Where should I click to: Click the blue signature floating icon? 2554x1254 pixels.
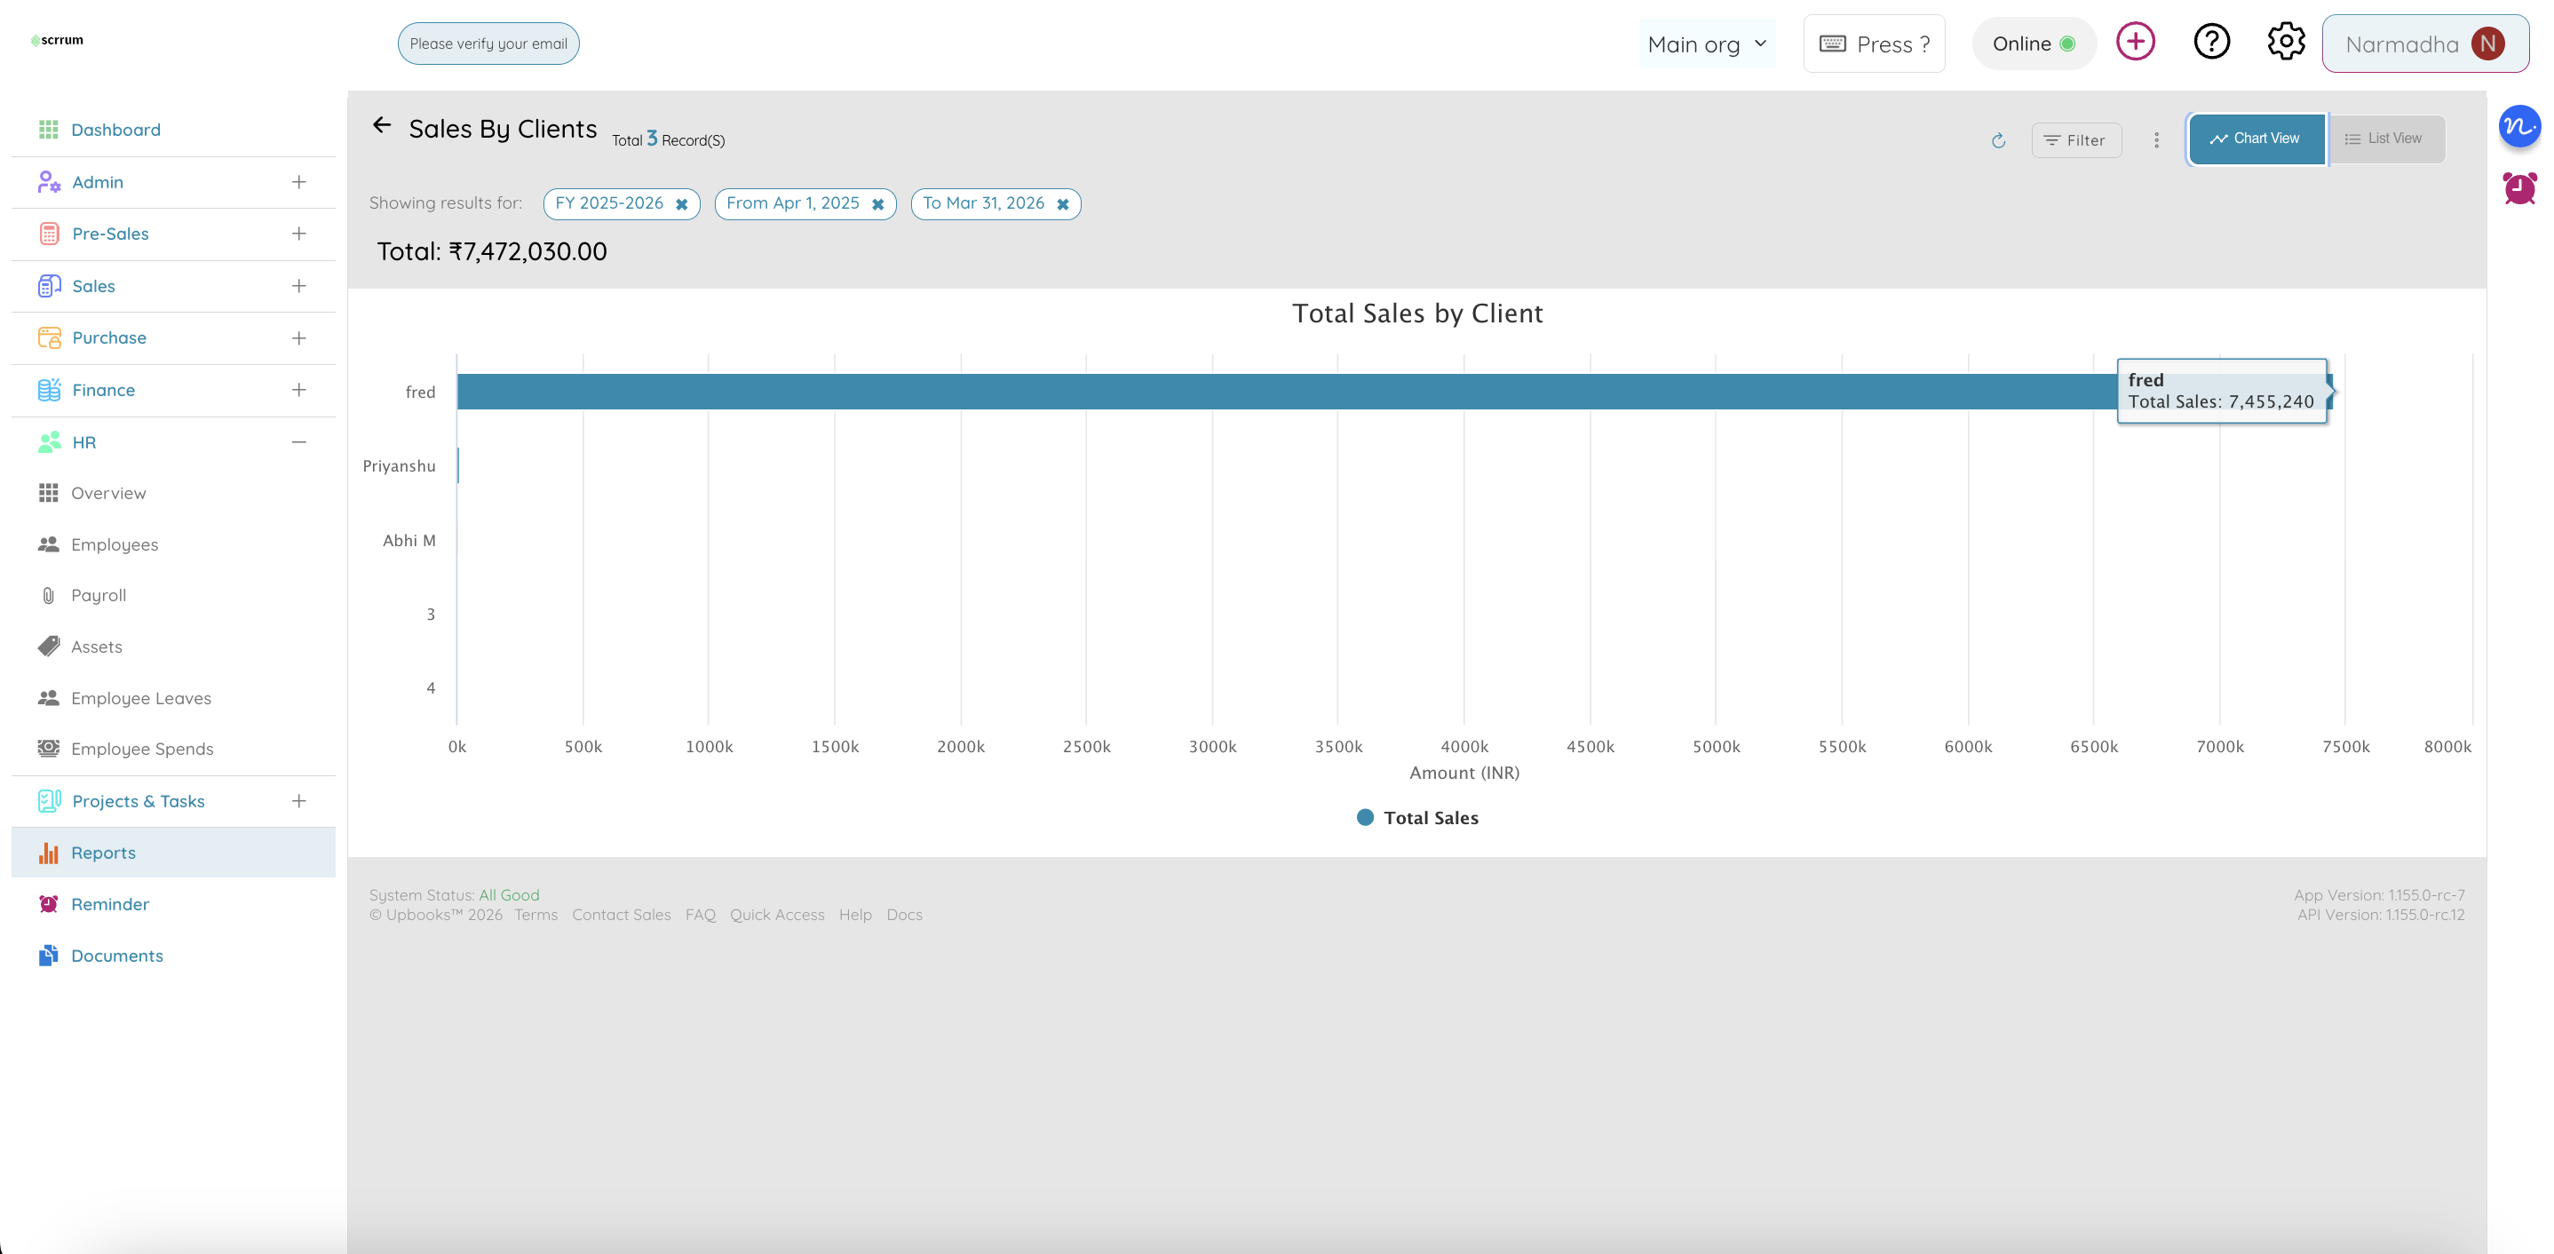click(x=2518, y=127)
